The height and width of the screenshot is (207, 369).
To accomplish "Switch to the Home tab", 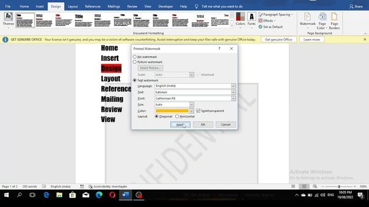I will coord(24,6).
